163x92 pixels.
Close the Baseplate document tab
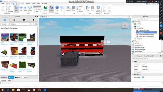click(x=49, y=17)
